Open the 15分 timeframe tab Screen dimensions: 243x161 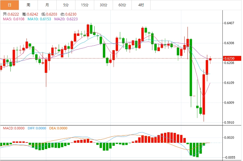tap(85, 5)
